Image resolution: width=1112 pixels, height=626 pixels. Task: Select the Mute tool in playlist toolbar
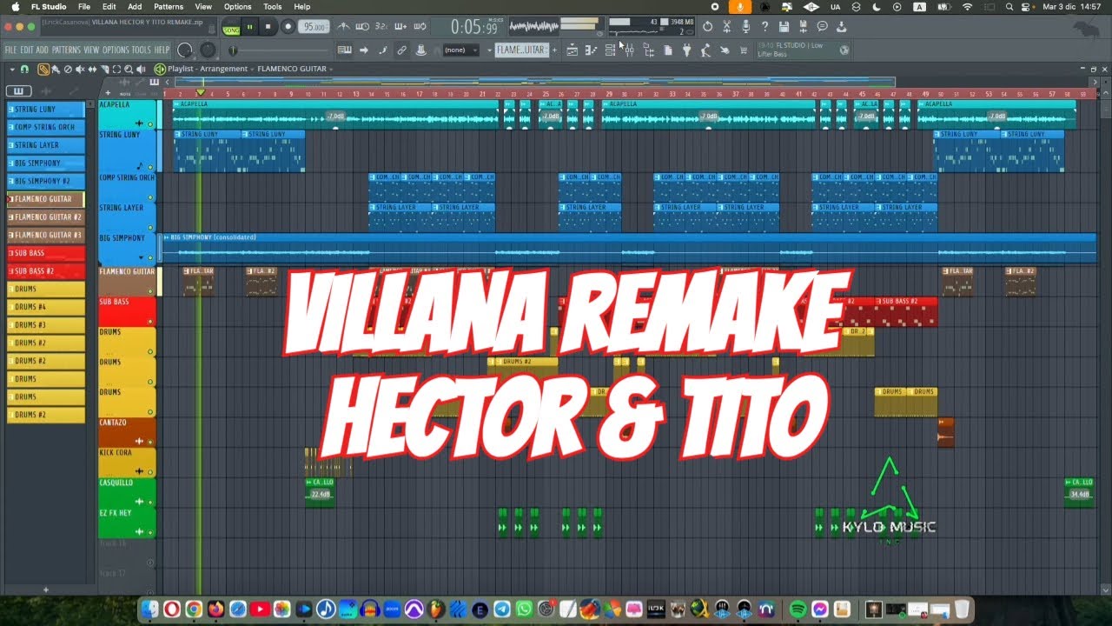[x=80, y=70]
